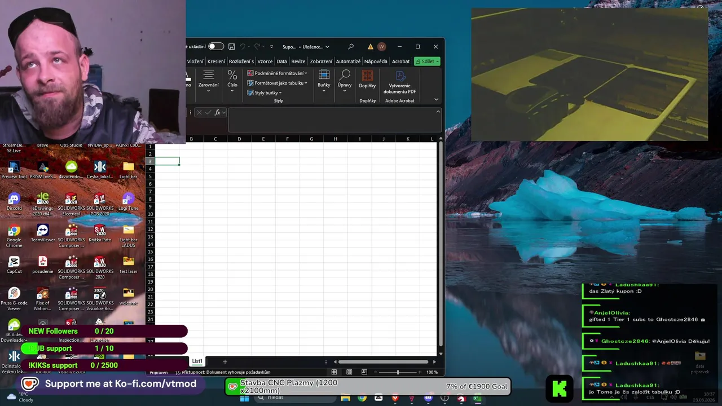722x406 pixels.
Task: Switch to the Data tab
Action: (281, 61)
